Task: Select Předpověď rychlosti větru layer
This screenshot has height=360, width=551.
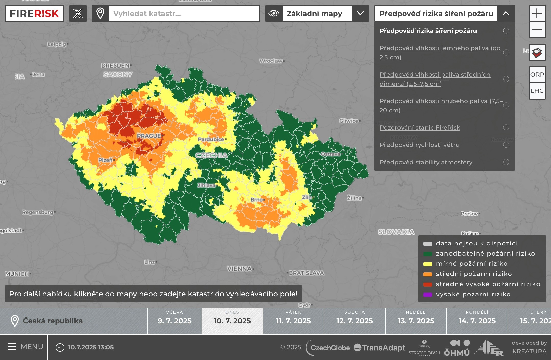Action: tap(419, 145)
